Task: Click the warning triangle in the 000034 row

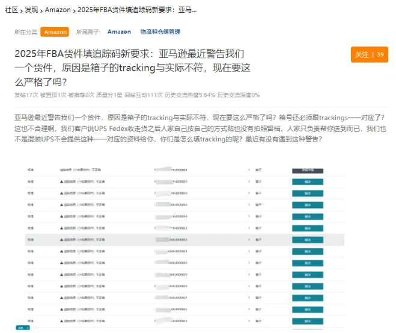Action: (62, 216)
